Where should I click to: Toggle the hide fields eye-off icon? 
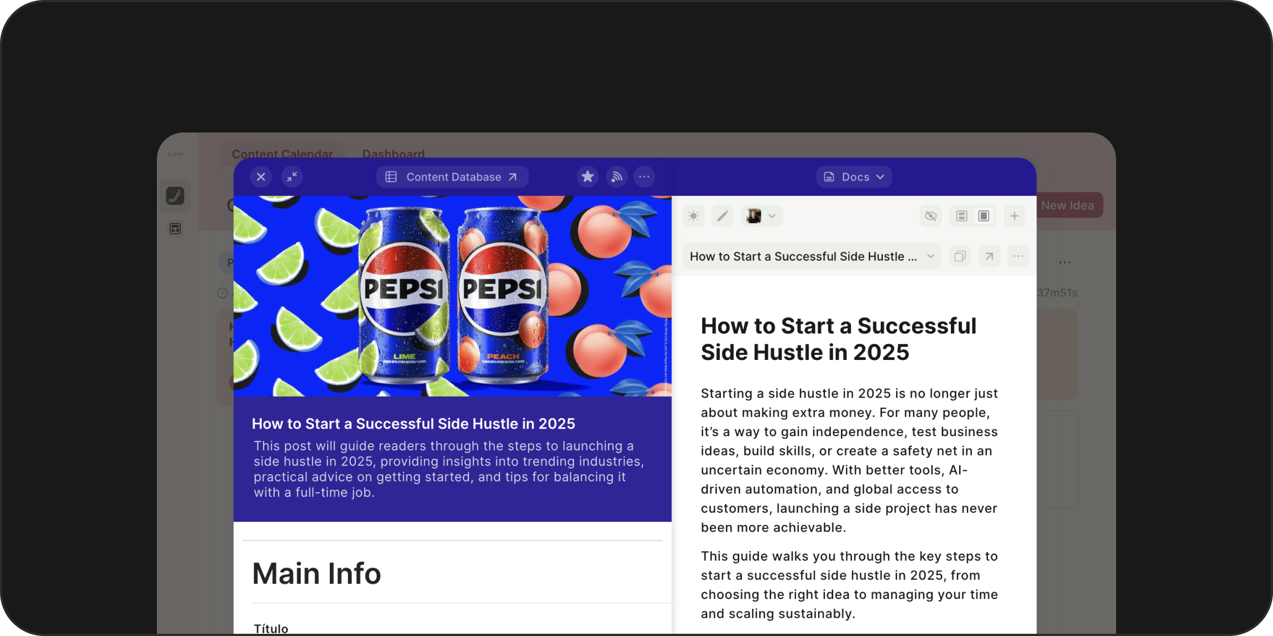point(930,216)
